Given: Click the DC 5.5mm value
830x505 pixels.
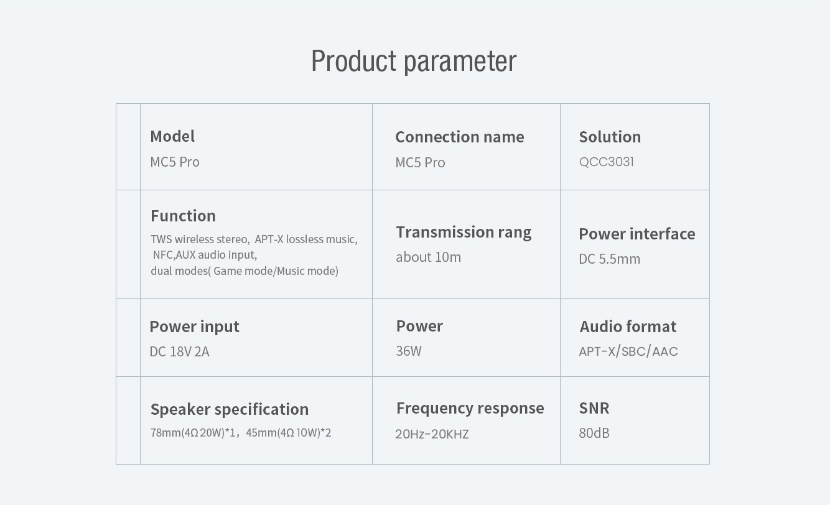Looking at the screenshot, I should click(609, 259).
